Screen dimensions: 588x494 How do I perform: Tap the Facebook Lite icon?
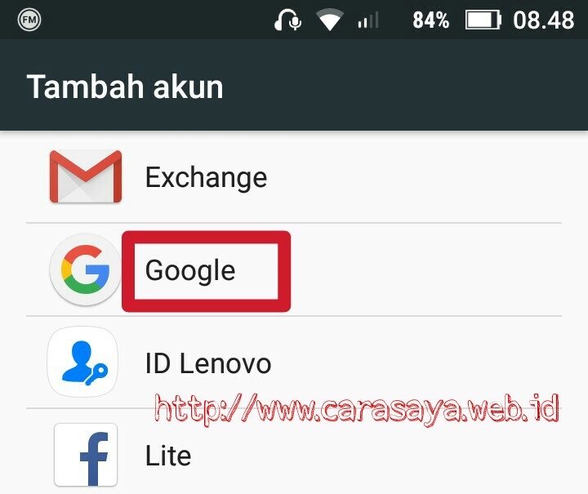86,455
